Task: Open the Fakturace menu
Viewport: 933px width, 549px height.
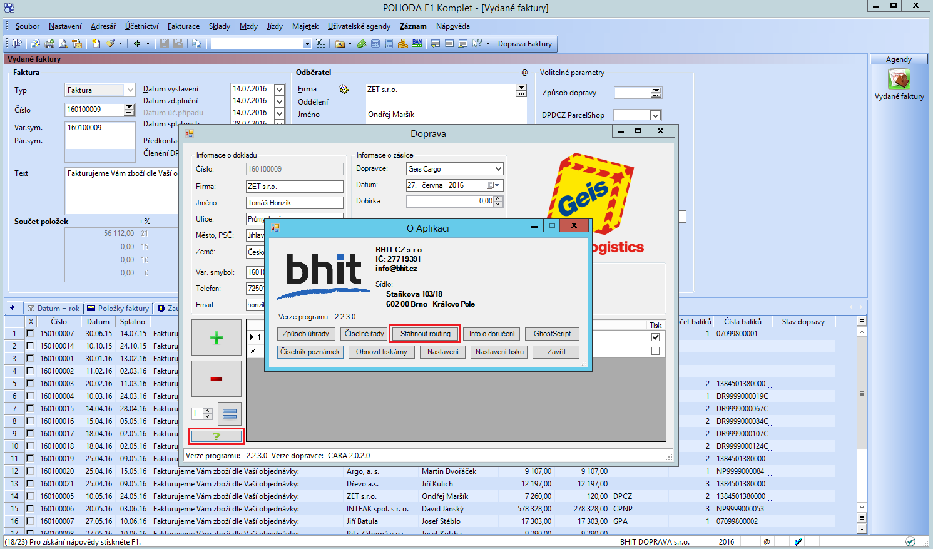Action: click(x=183, y=26)
